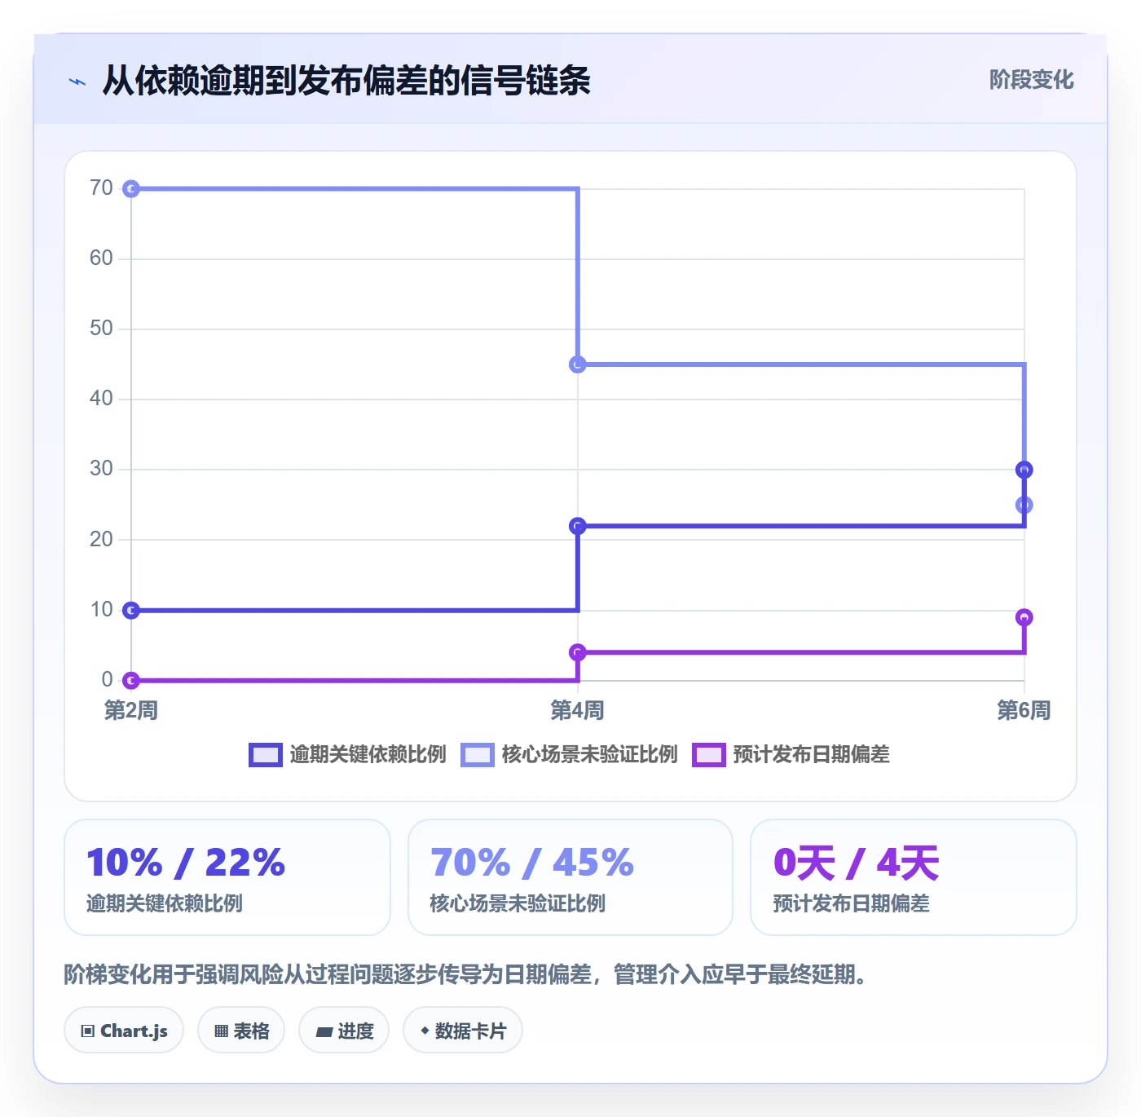Click the 30 data point at 第6周
This screenshot has width=1141, height=1117.
point(1024,470)
